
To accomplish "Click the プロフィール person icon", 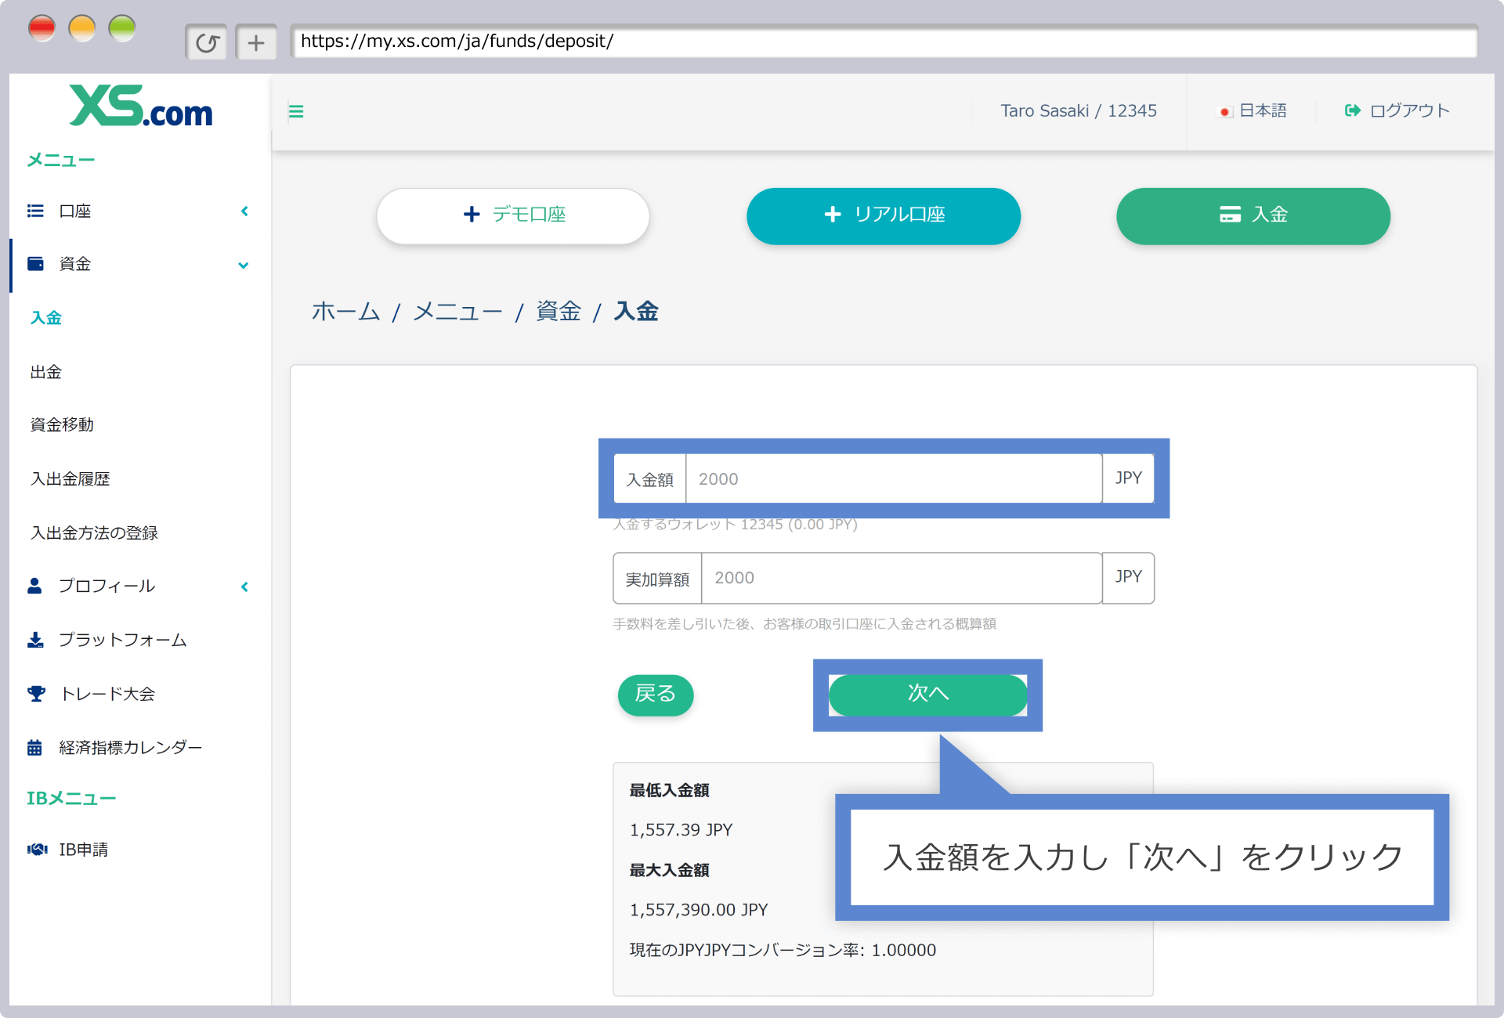I will tap(34, 586).
